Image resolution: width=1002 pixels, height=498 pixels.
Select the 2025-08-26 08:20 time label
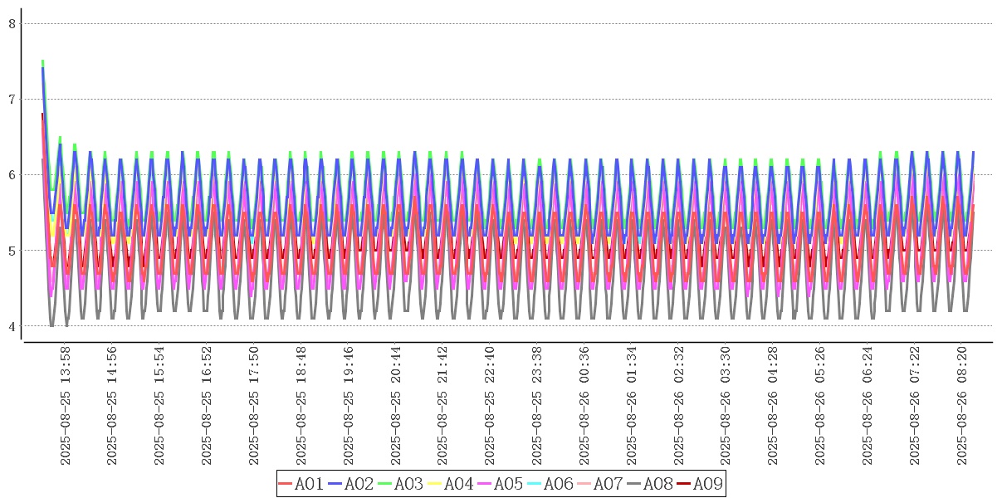(960, 405)
